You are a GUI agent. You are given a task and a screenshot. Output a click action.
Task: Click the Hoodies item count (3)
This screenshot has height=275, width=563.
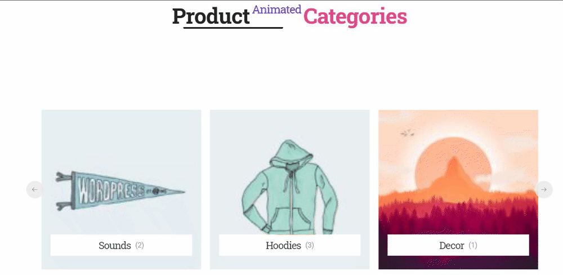click(x=310, y=246)
